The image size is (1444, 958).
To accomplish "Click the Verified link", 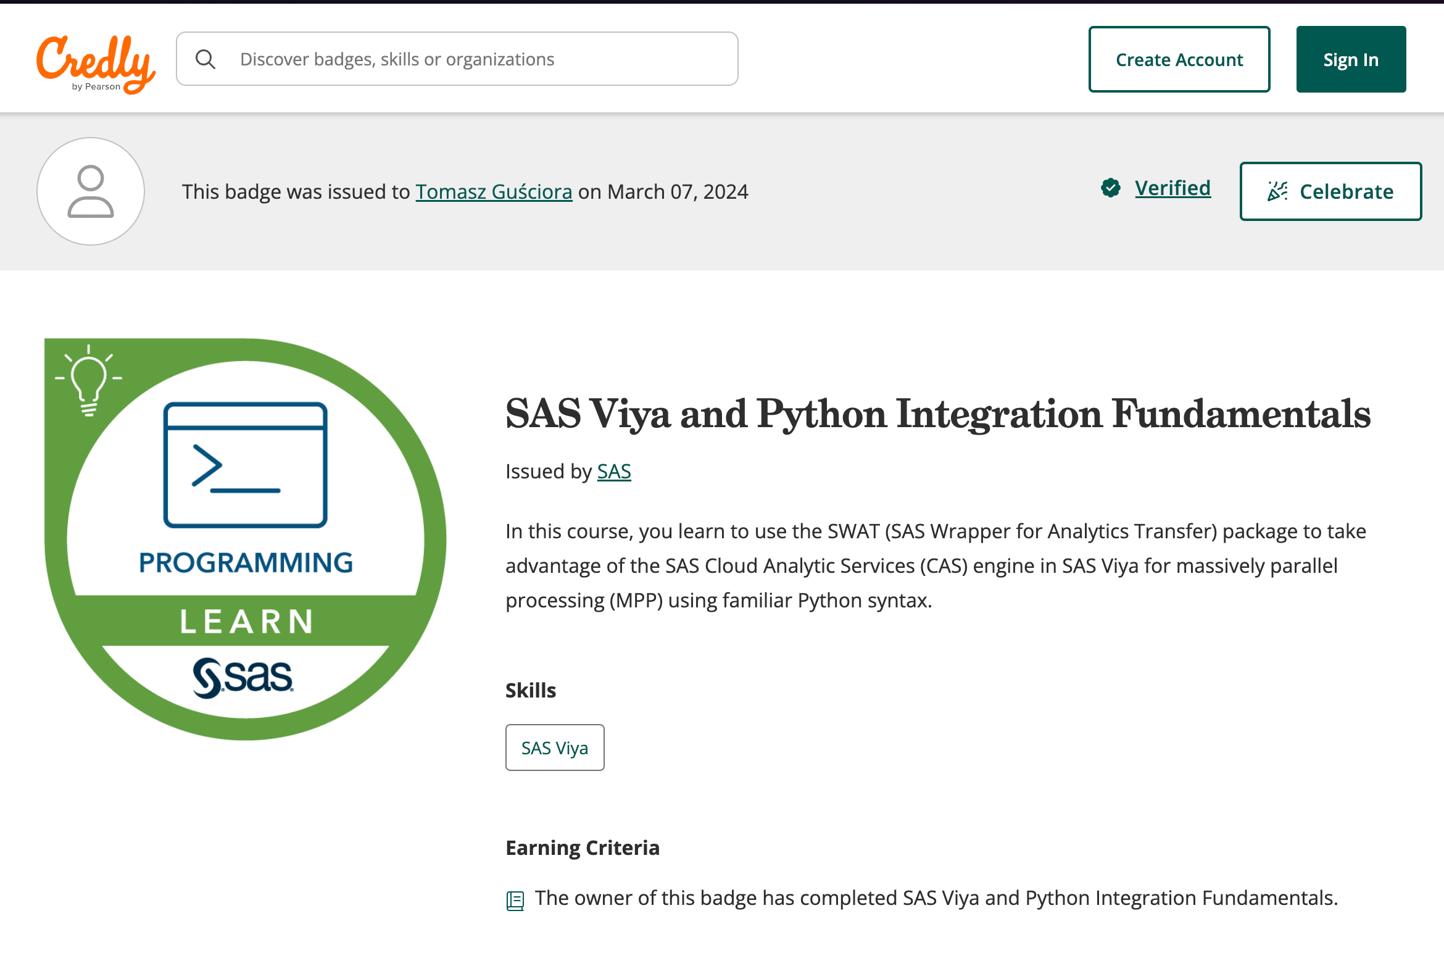I will tap(1172, 189).
